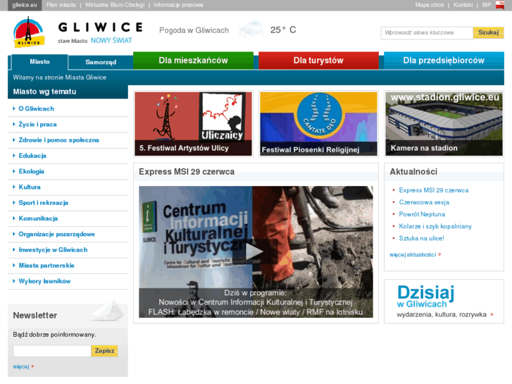
Task: Open Sztuka na ulice! news link
Action: tap(422, 239)
